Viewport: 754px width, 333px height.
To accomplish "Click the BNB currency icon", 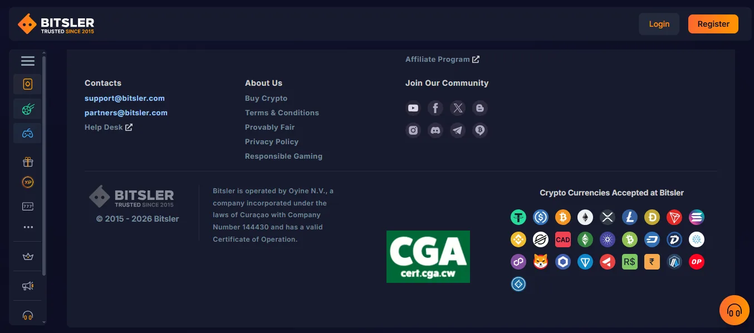I will [518, 239].
